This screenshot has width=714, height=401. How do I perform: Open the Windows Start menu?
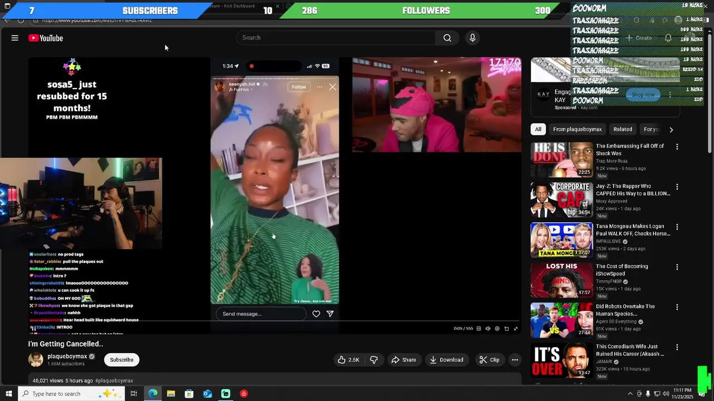[8, 394]
